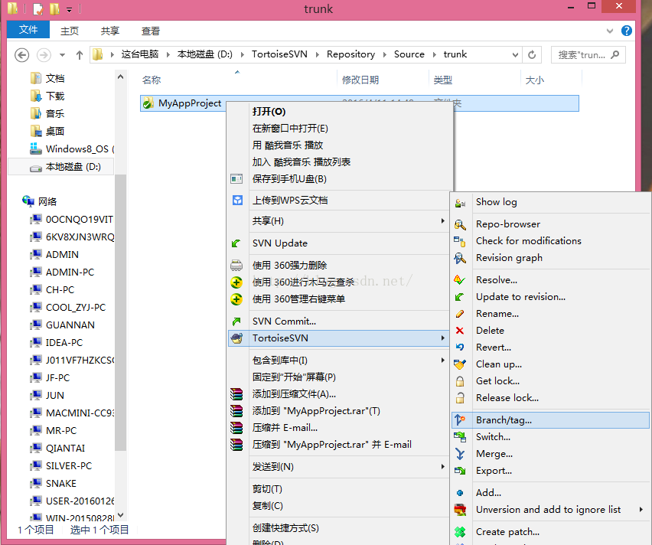The width and height of the screenshot is (652, 545).
Task: Open the 文件 ribbon tab
Action: click(x=28, y=30)
